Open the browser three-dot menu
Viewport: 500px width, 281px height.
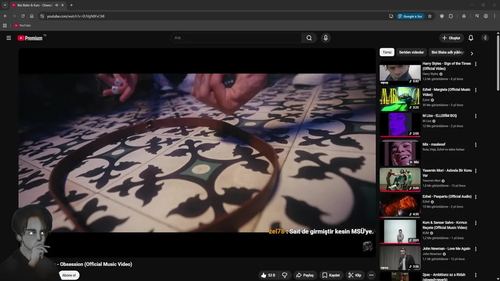pos(495,16)
